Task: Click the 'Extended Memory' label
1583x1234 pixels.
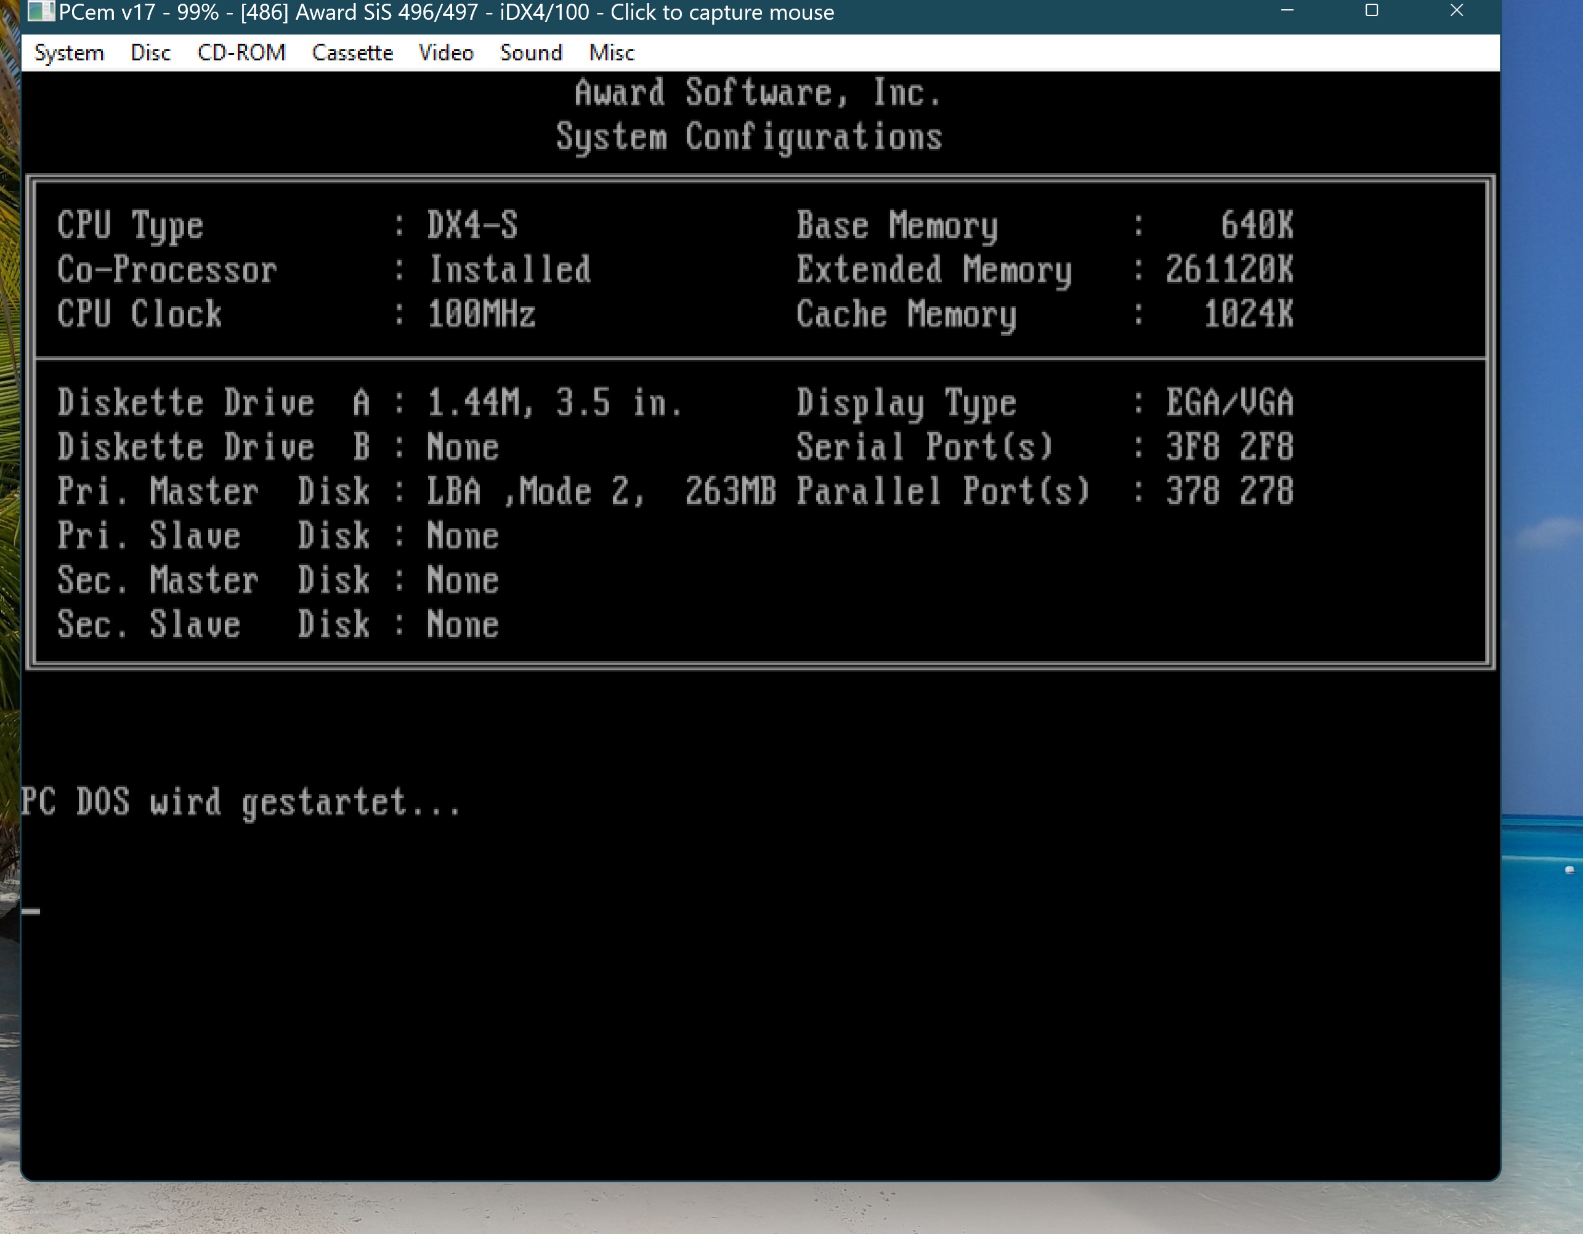Action: pyautogui.click(x=934, y=271)
